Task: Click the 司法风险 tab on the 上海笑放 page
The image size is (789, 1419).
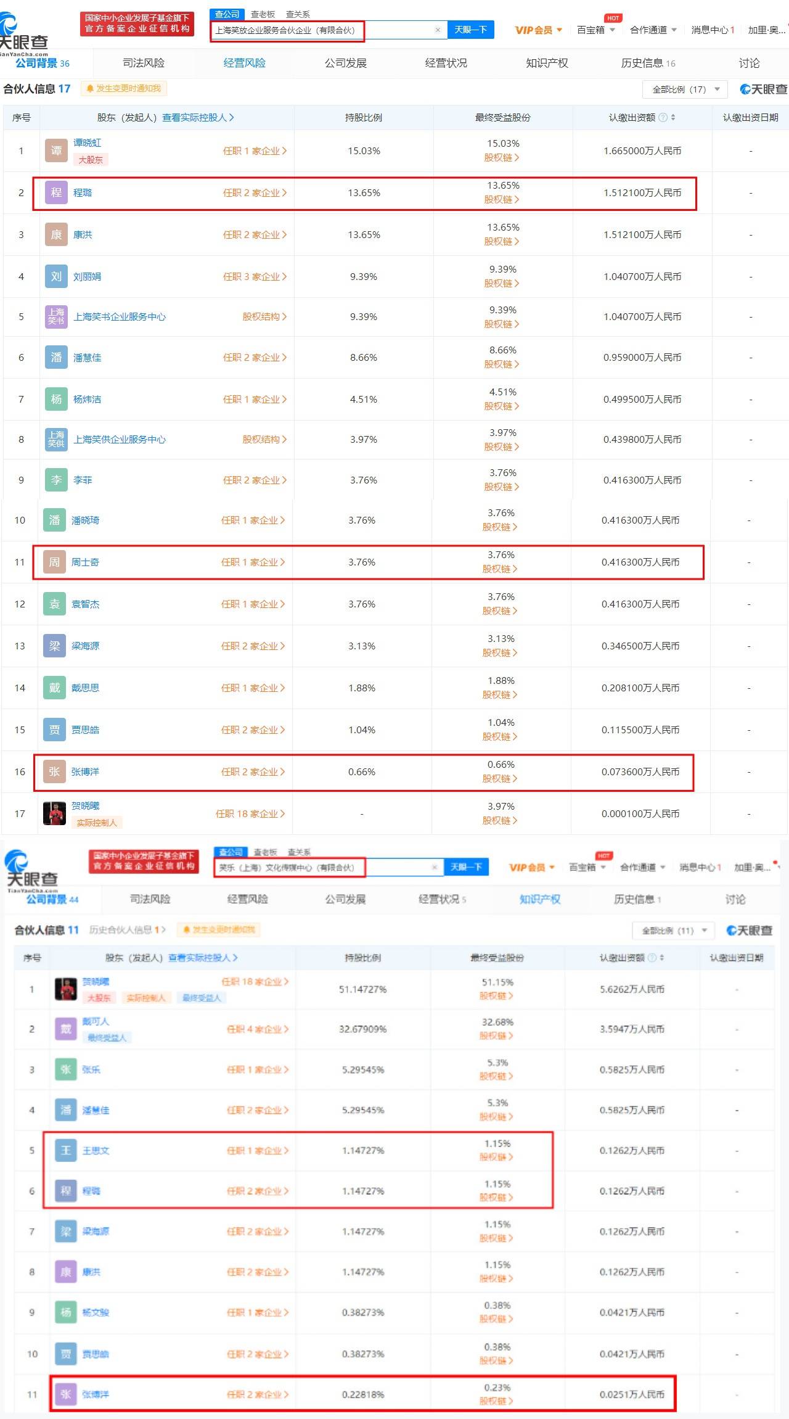Action: 144,64
